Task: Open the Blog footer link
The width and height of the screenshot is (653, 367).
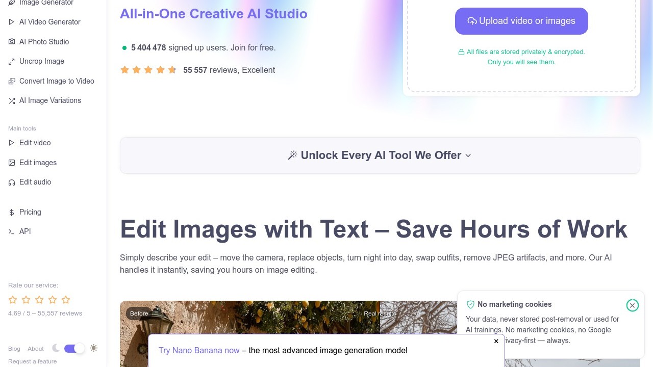Action: (14, 349)
